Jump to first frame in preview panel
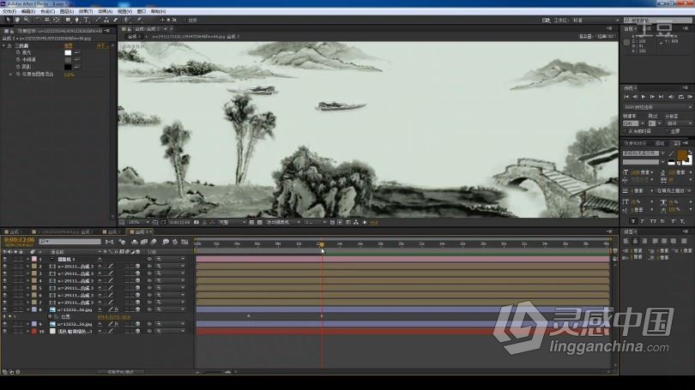Viewport: 695px width, 390px height. coord(626,97)
